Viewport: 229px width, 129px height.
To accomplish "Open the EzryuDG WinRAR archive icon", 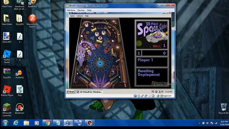I will tap(7, 73).
